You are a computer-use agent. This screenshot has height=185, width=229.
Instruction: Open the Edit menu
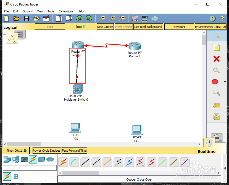[x=15, y=11]
